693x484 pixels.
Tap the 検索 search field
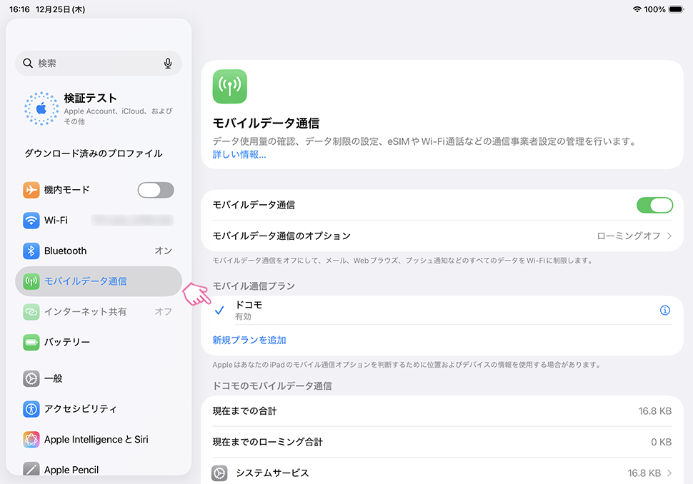(x=93, y=64)
